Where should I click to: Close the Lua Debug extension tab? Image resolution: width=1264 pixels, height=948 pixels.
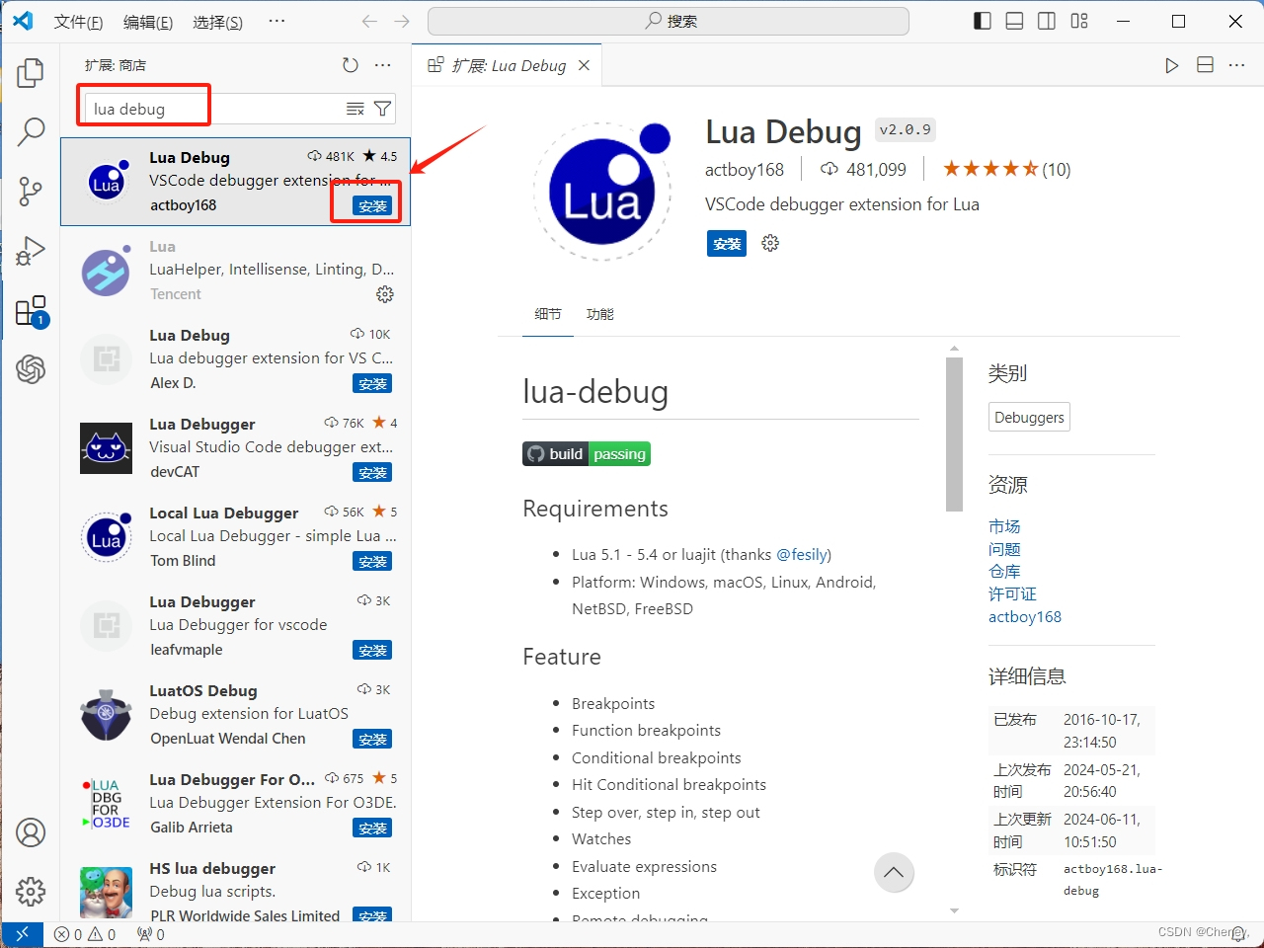pyautogui.click(x=584, y=65)
